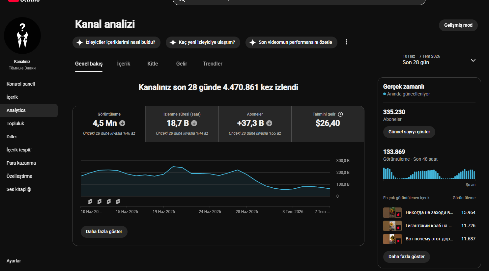Click the first Shorts marker under the chart
This screenshot has width=489, height=271.
[90, 201]
